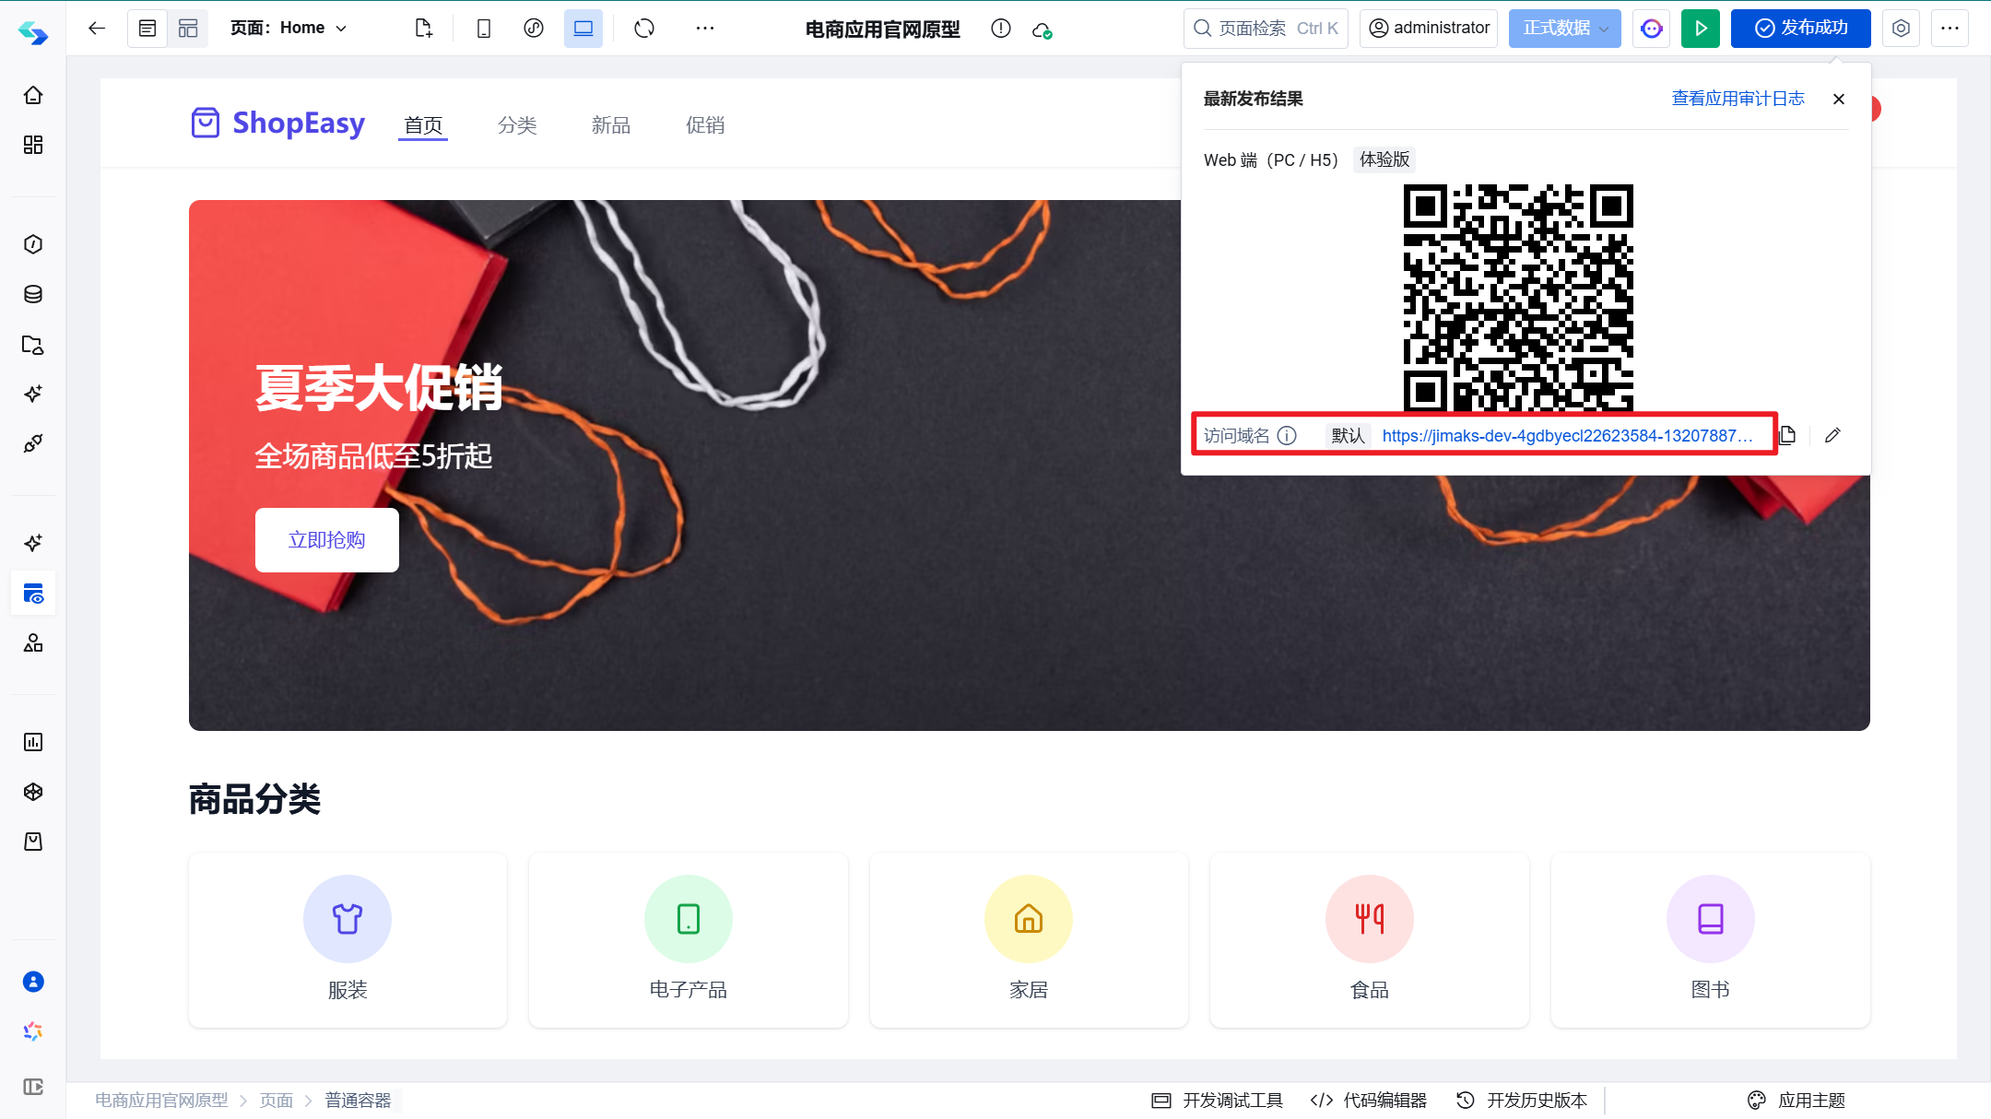The width and height of the screenshot is (1991, 1119).
Task: Open 开发历史版本 in bottom bar
Action: (1522, 1101)
